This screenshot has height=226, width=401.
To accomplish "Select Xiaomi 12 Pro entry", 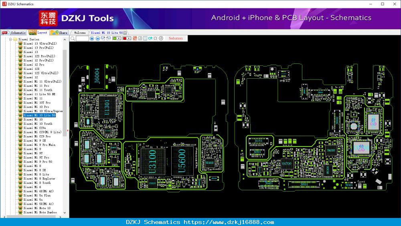I will pyautogui.click(x=34, y=65).
